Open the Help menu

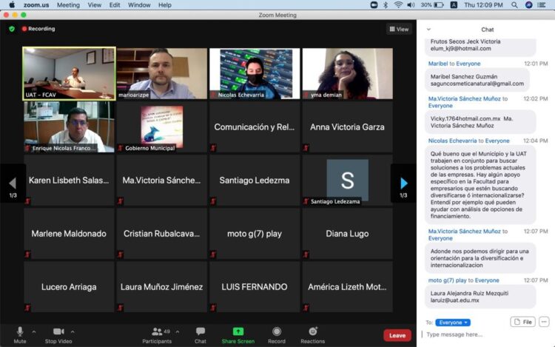point(164,5)
